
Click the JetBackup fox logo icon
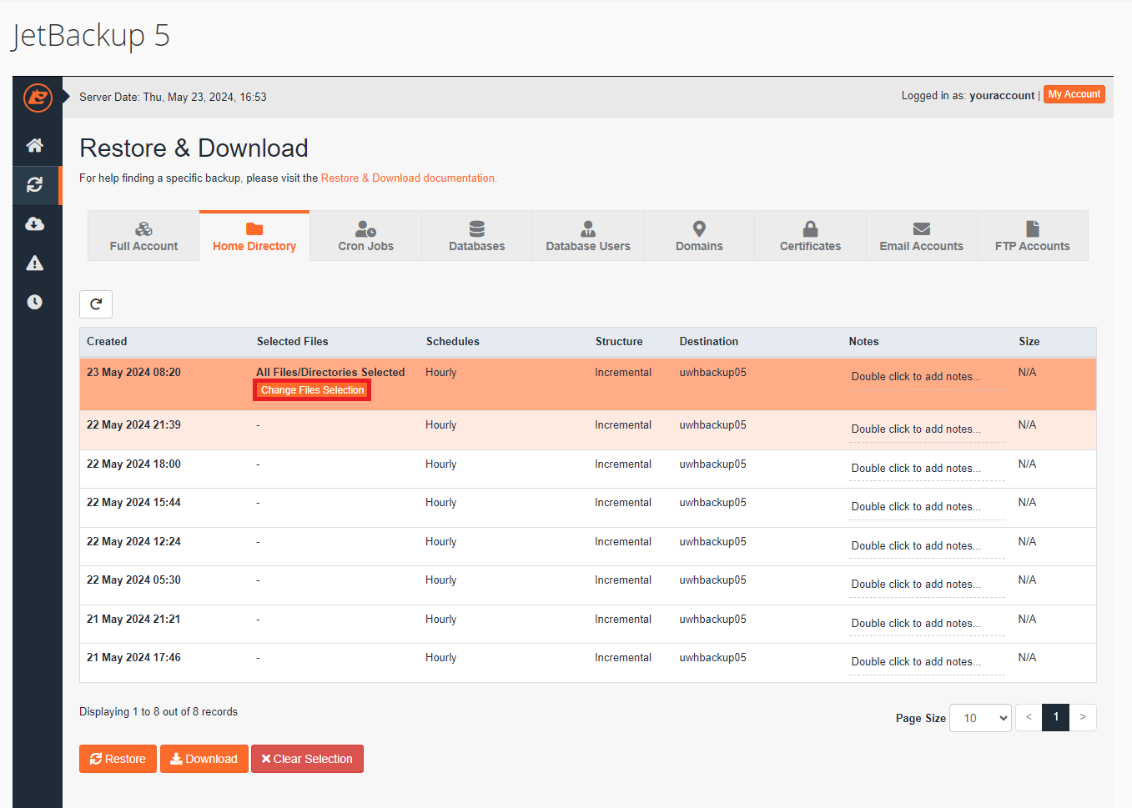tap(38, 98)
